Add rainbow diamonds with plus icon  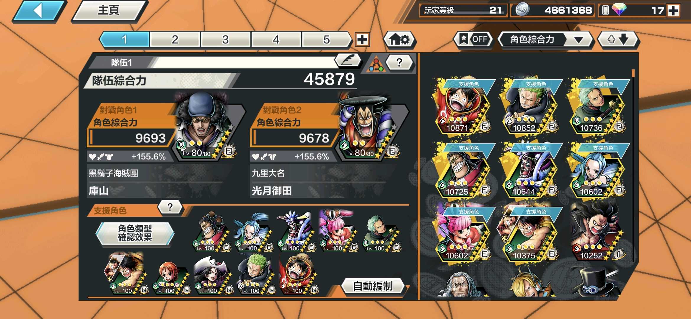point(673,11)
